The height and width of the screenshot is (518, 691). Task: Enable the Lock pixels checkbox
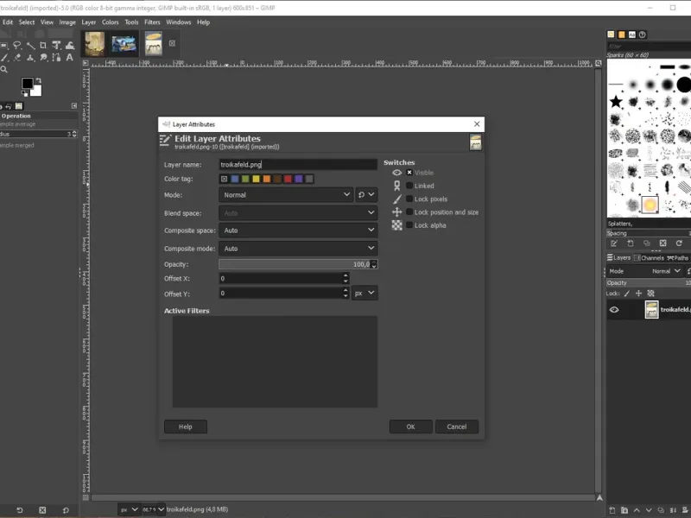point(410,199)
